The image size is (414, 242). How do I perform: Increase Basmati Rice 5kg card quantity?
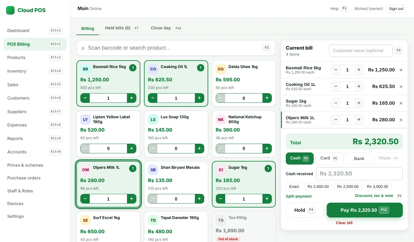point(132,98)
